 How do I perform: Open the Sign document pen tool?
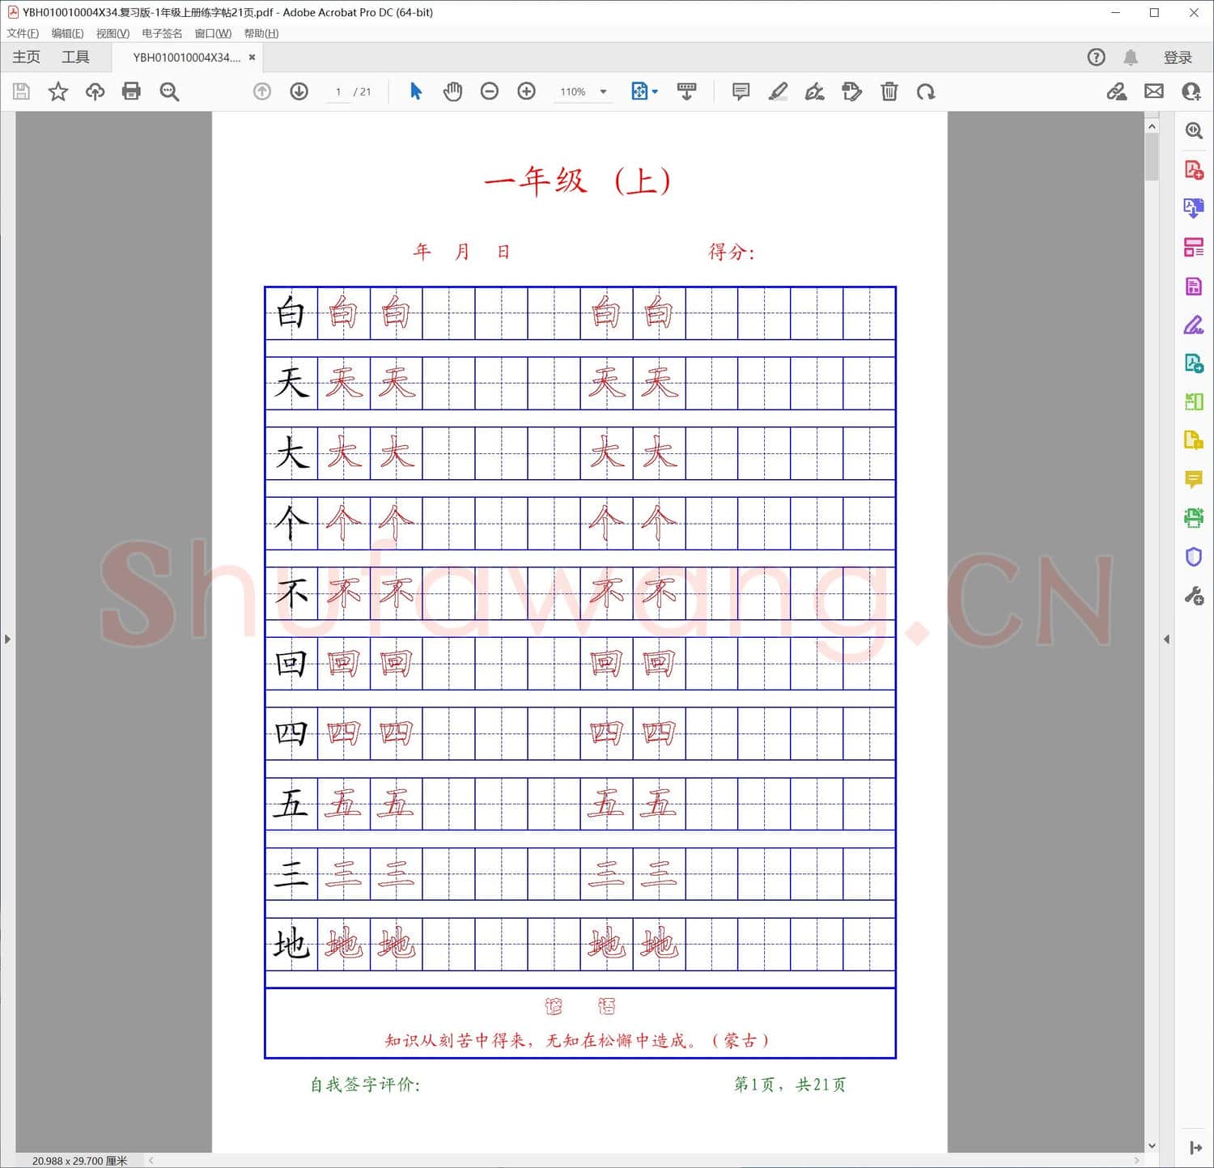pyautogui.click(x=815, y=91)
